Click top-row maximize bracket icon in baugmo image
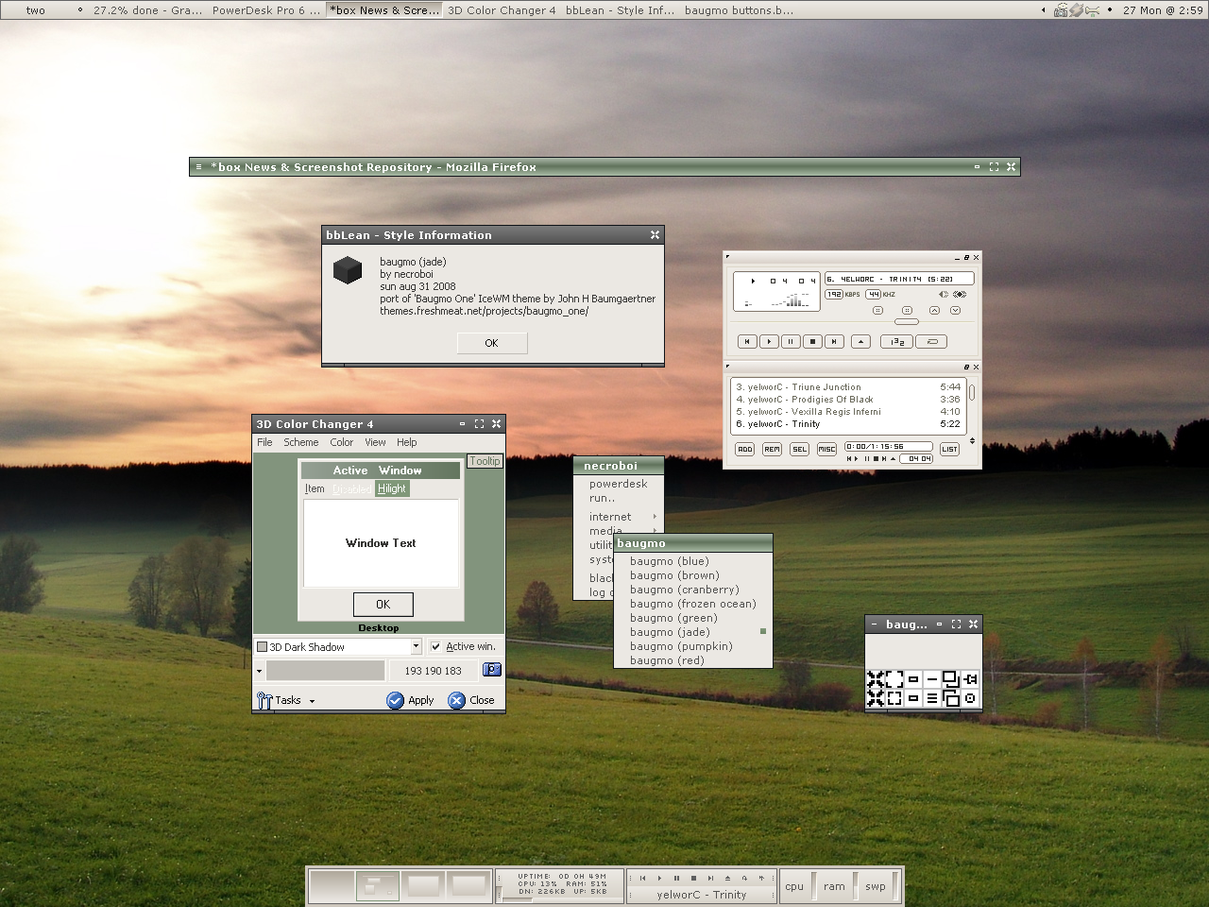 click(x=894, y=679)
